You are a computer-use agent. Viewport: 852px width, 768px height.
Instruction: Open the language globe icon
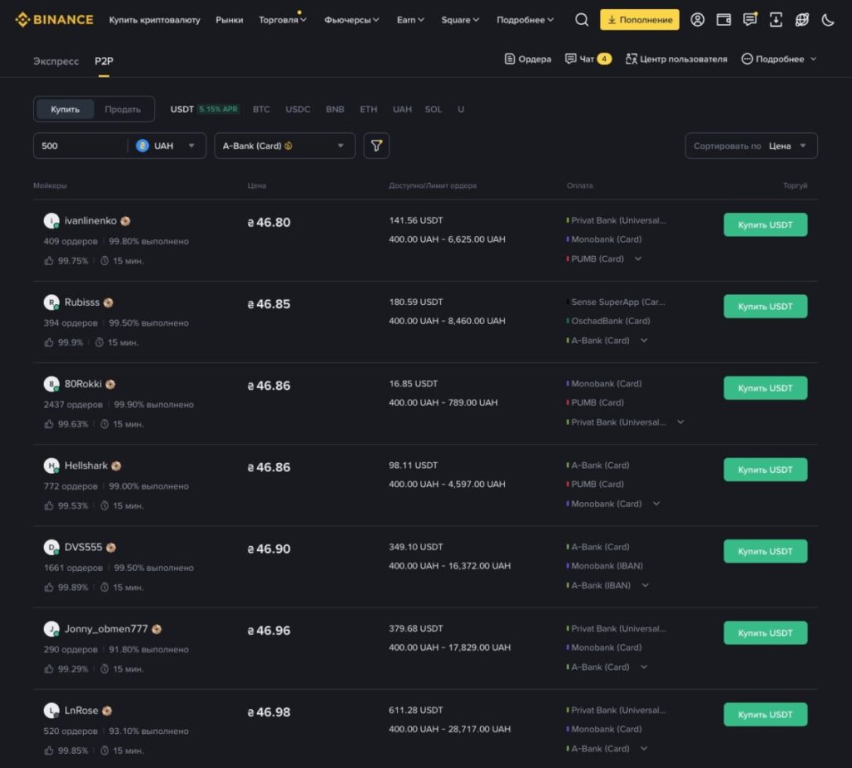pyautogui.click(x=802, y=20)
